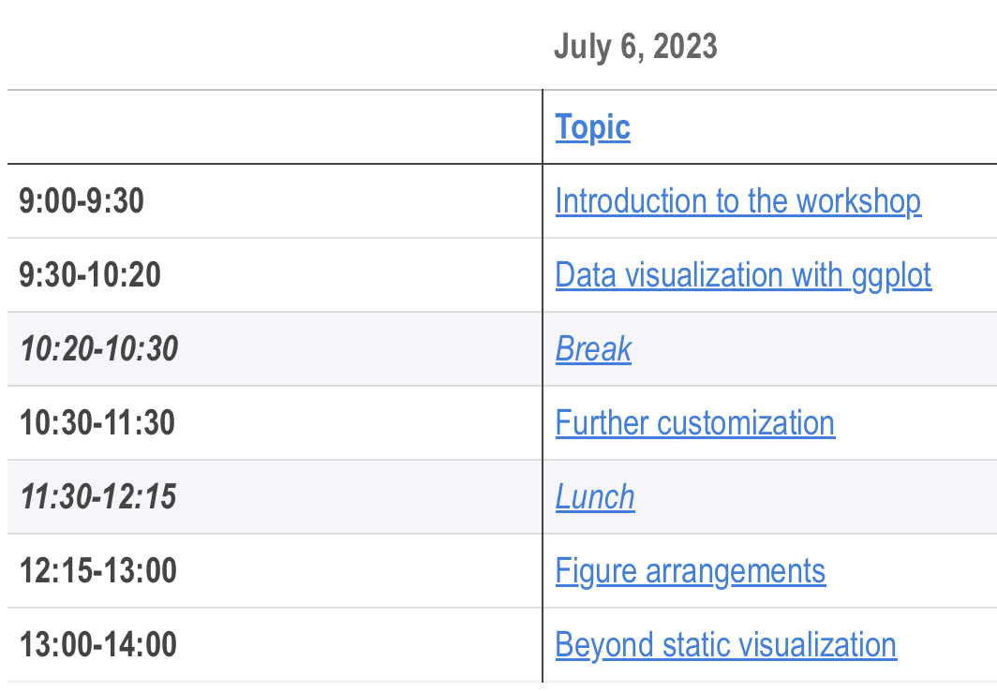The height and width of the screenshot is (691, 997).
Task: Open the Figure arrangements link
Action: [690, 571]
